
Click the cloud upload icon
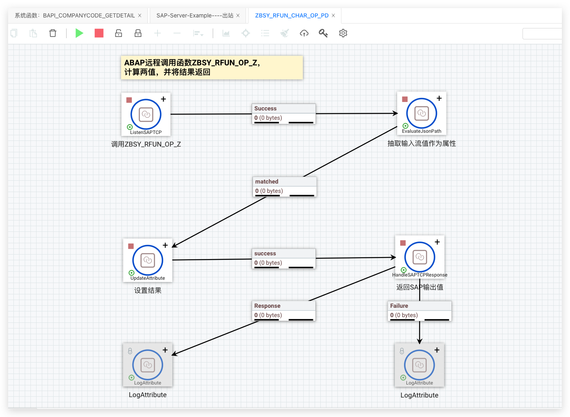click(x=304, y=33)
